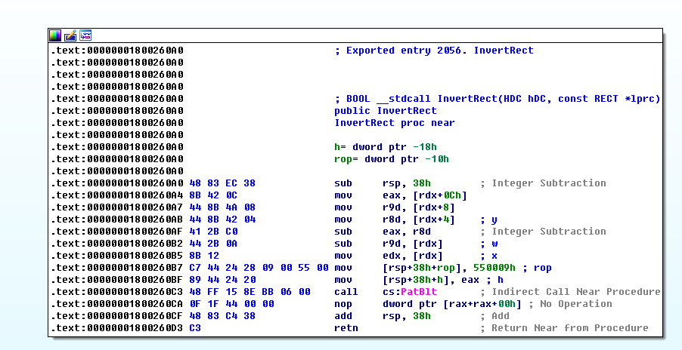Click operand 'edx, [rdx]'
Viewport: 682px width, 350px height.
point(412,256)
